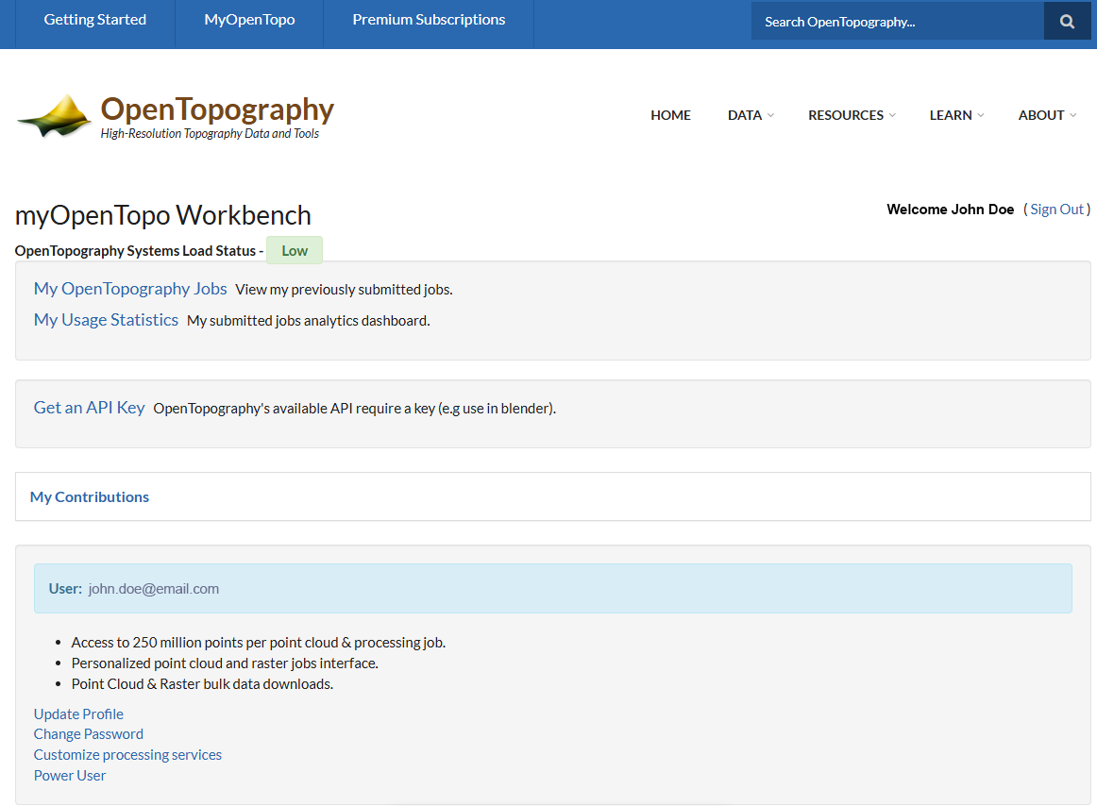The width and height of the screenshot is (1097, 806).
Task: Open My OpenTopography Jobs link
Action: click(130, 289)
